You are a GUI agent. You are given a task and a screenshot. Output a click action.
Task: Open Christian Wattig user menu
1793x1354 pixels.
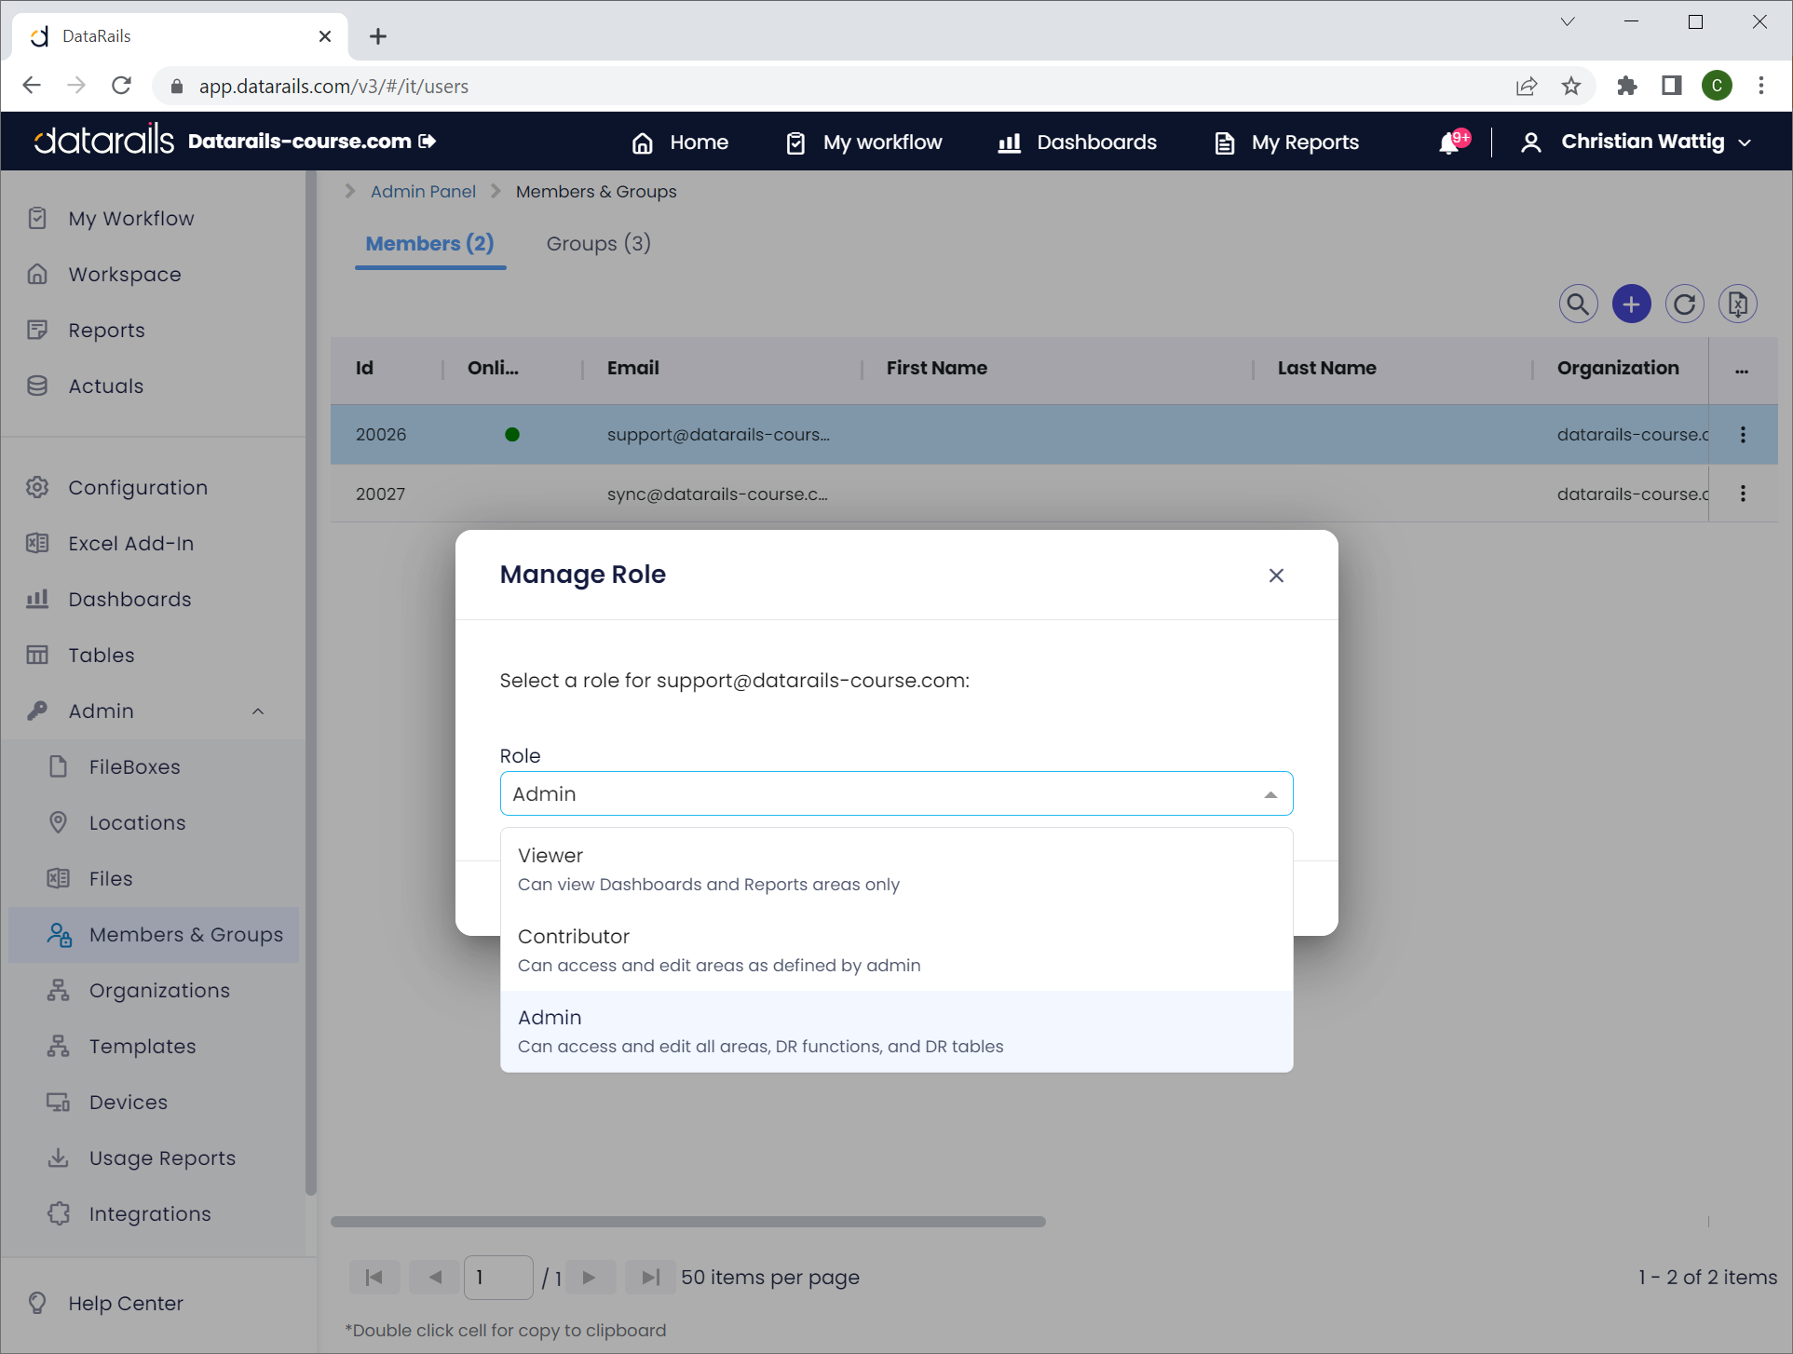1640,142
